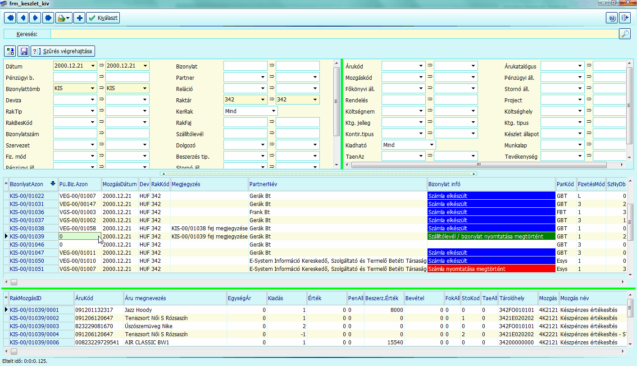Image resolution: width=637 pixels, height=366 pixels.
Task: Click the Rendelés from input field
Action: [x=404, y=100]
